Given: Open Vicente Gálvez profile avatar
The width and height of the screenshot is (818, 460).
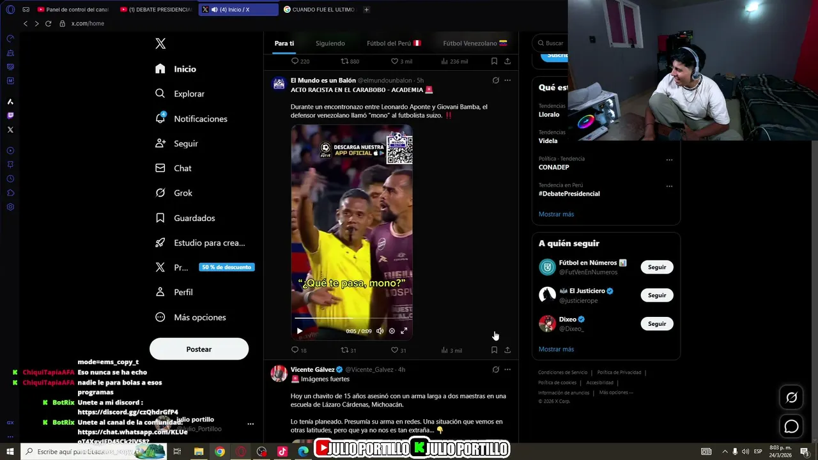Looking at the screenshot, I should (x=279, y=374).
